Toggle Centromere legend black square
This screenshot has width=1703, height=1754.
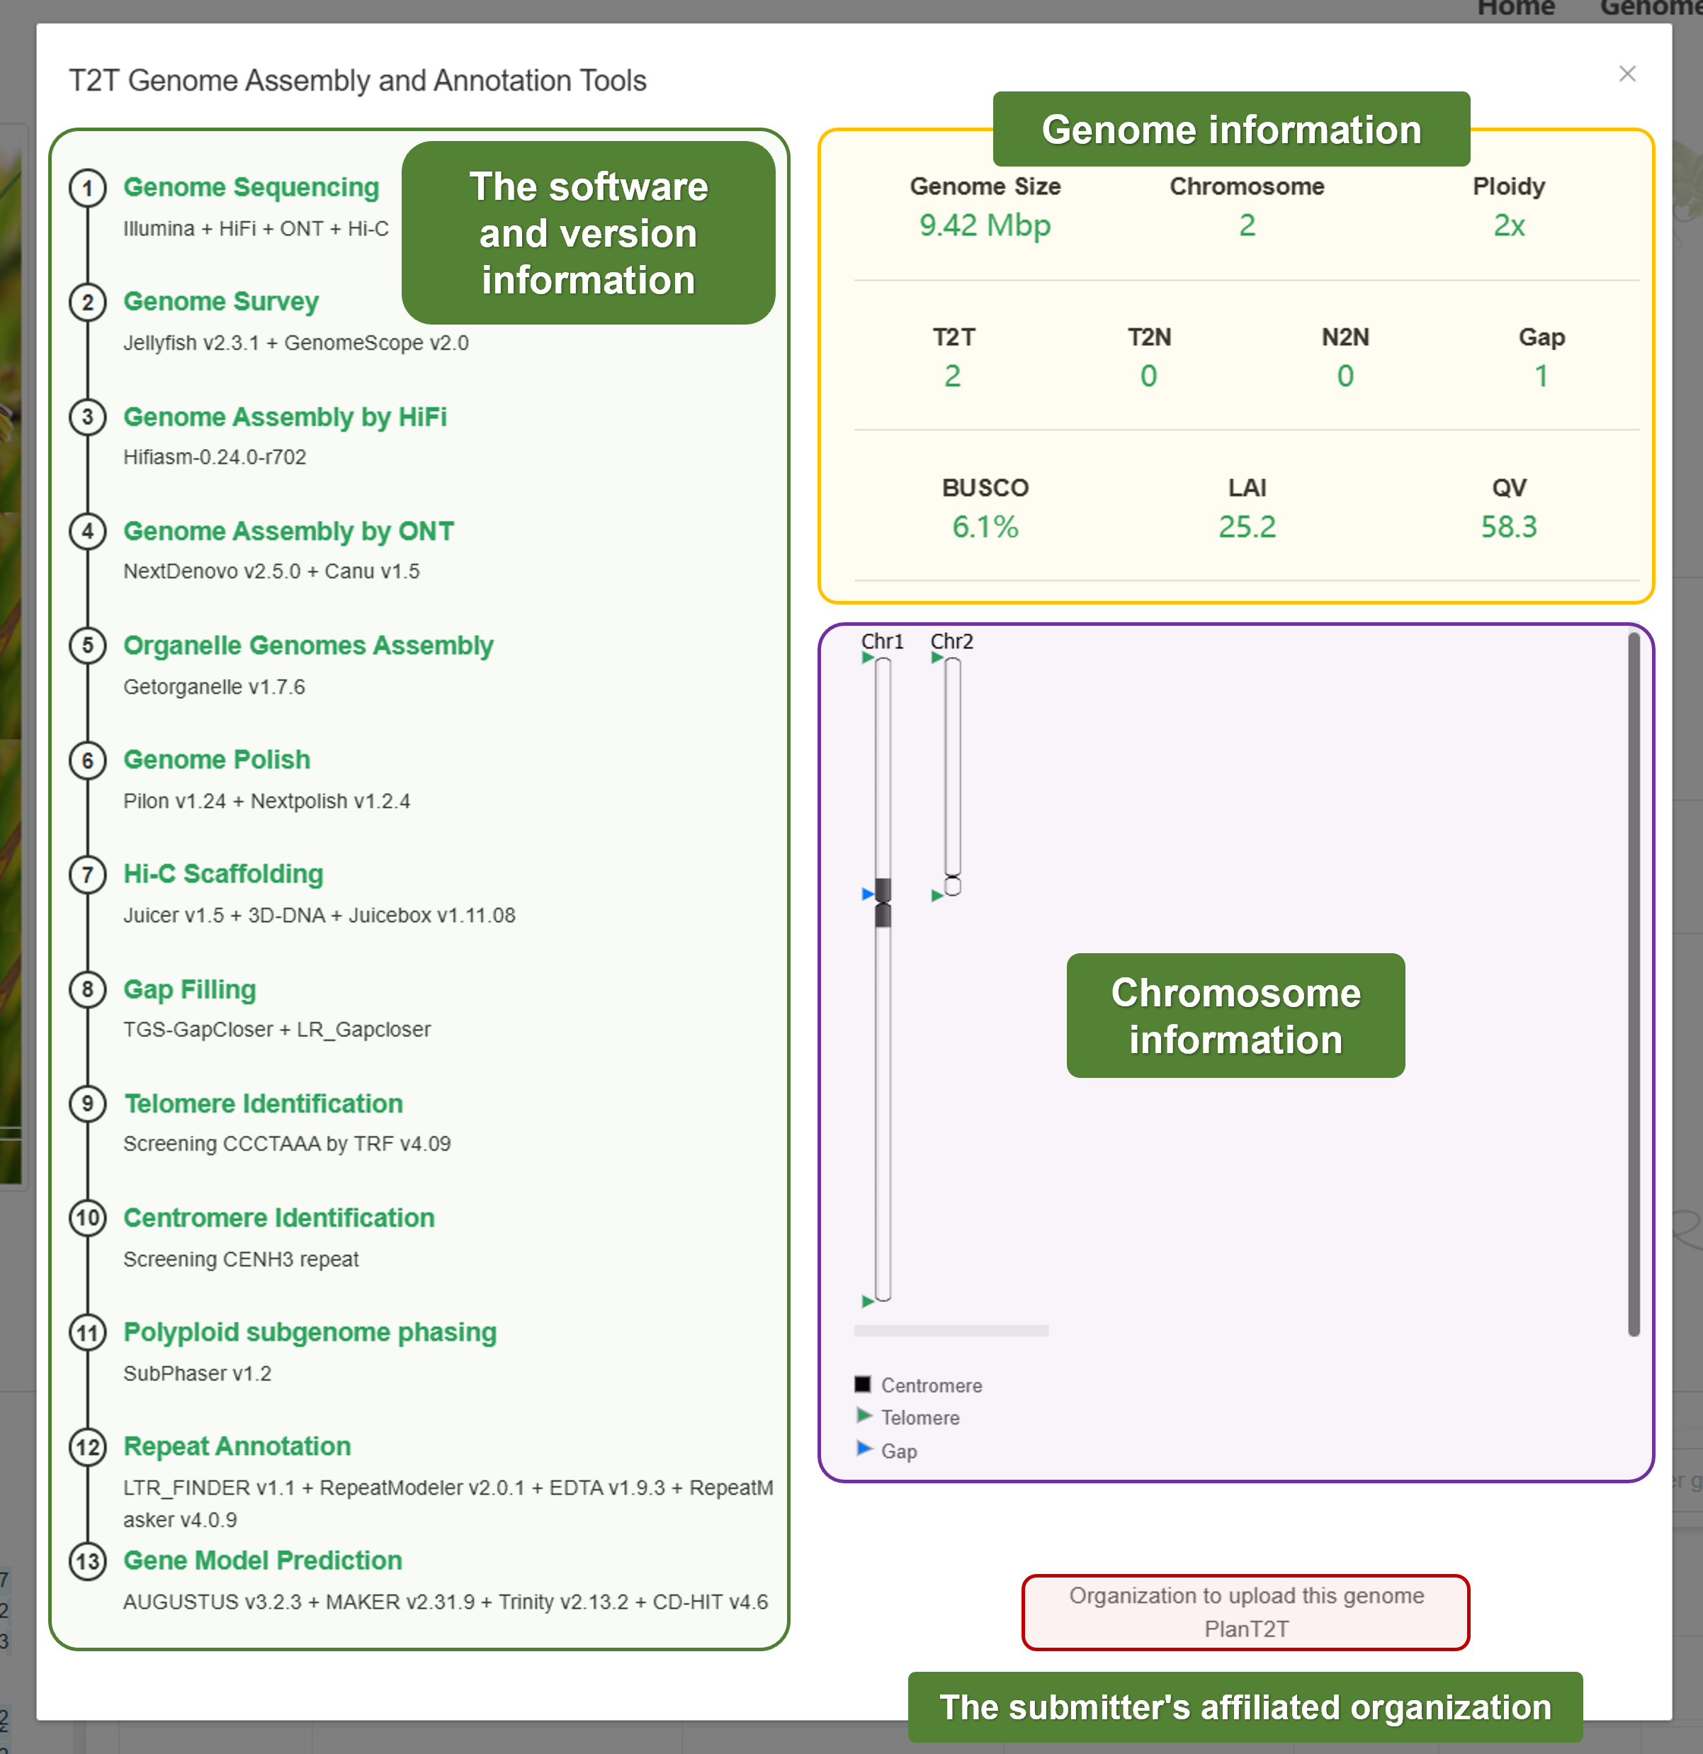click(862, 1384)
